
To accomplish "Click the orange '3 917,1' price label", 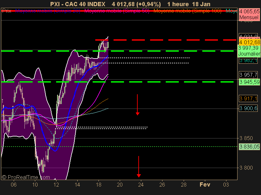I will (248, 99).
